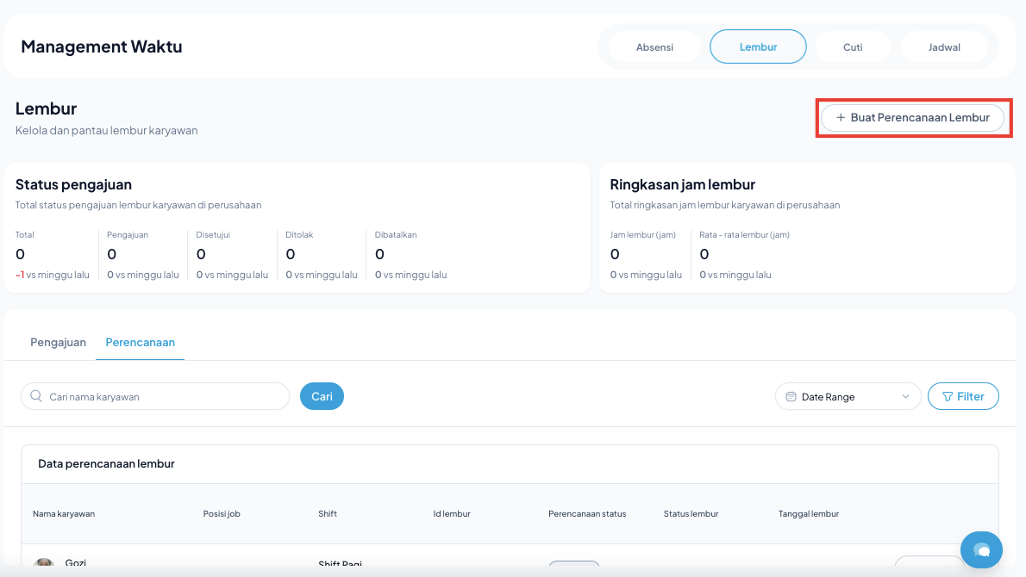
Task: Click the Perencanaan status column header
Action: (x=587, y=514)
